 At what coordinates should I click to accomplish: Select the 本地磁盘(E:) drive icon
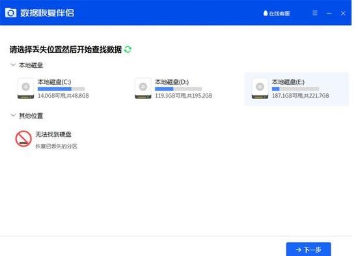coord(260,88)
